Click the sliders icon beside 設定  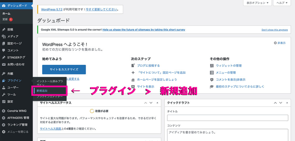(3, 101)
